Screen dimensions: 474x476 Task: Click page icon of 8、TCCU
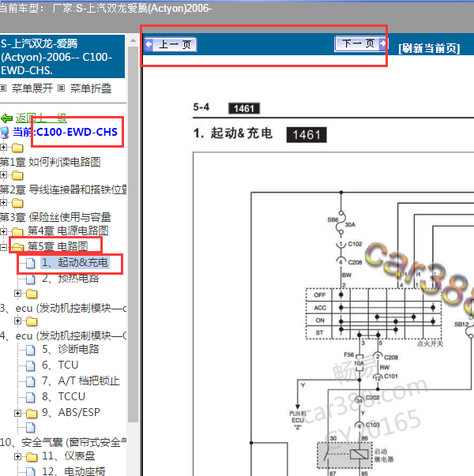pos(30,397)
